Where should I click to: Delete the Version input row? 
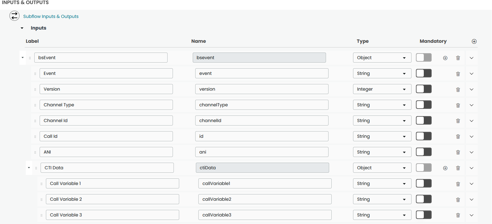pos(458,89)
